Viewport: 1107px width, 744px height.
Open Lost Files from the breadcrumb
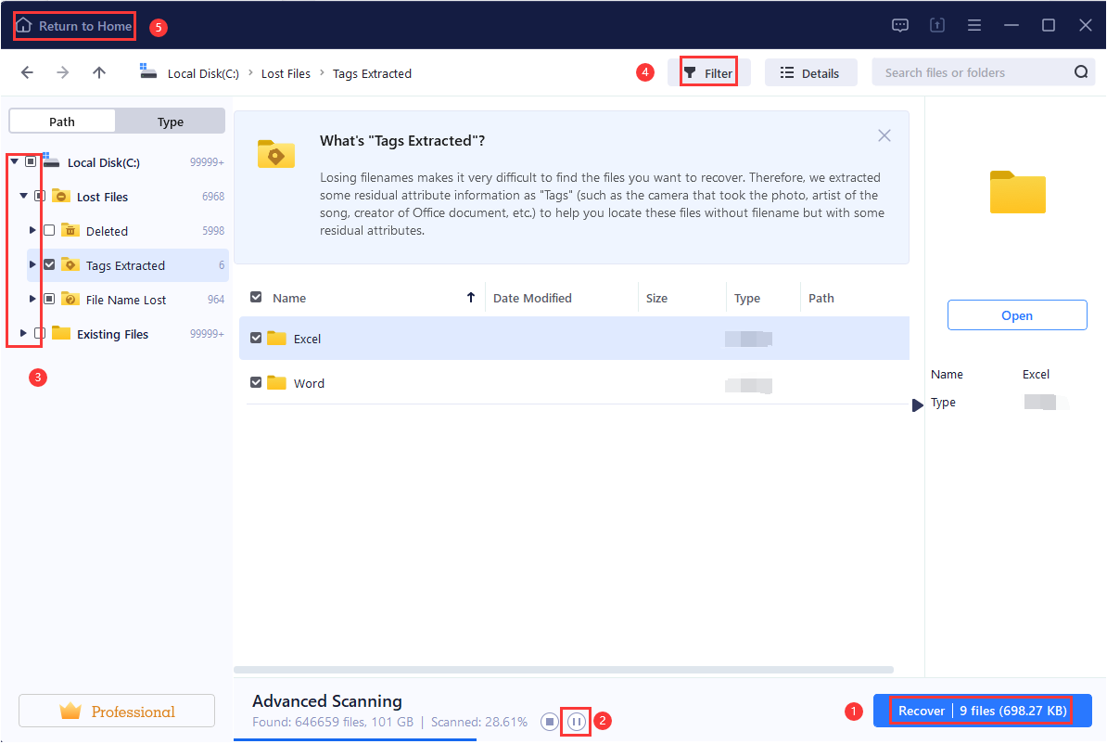point(286,72)
